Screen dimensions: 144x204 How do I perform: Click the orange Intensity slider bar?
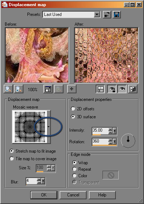tap(96, 135)
